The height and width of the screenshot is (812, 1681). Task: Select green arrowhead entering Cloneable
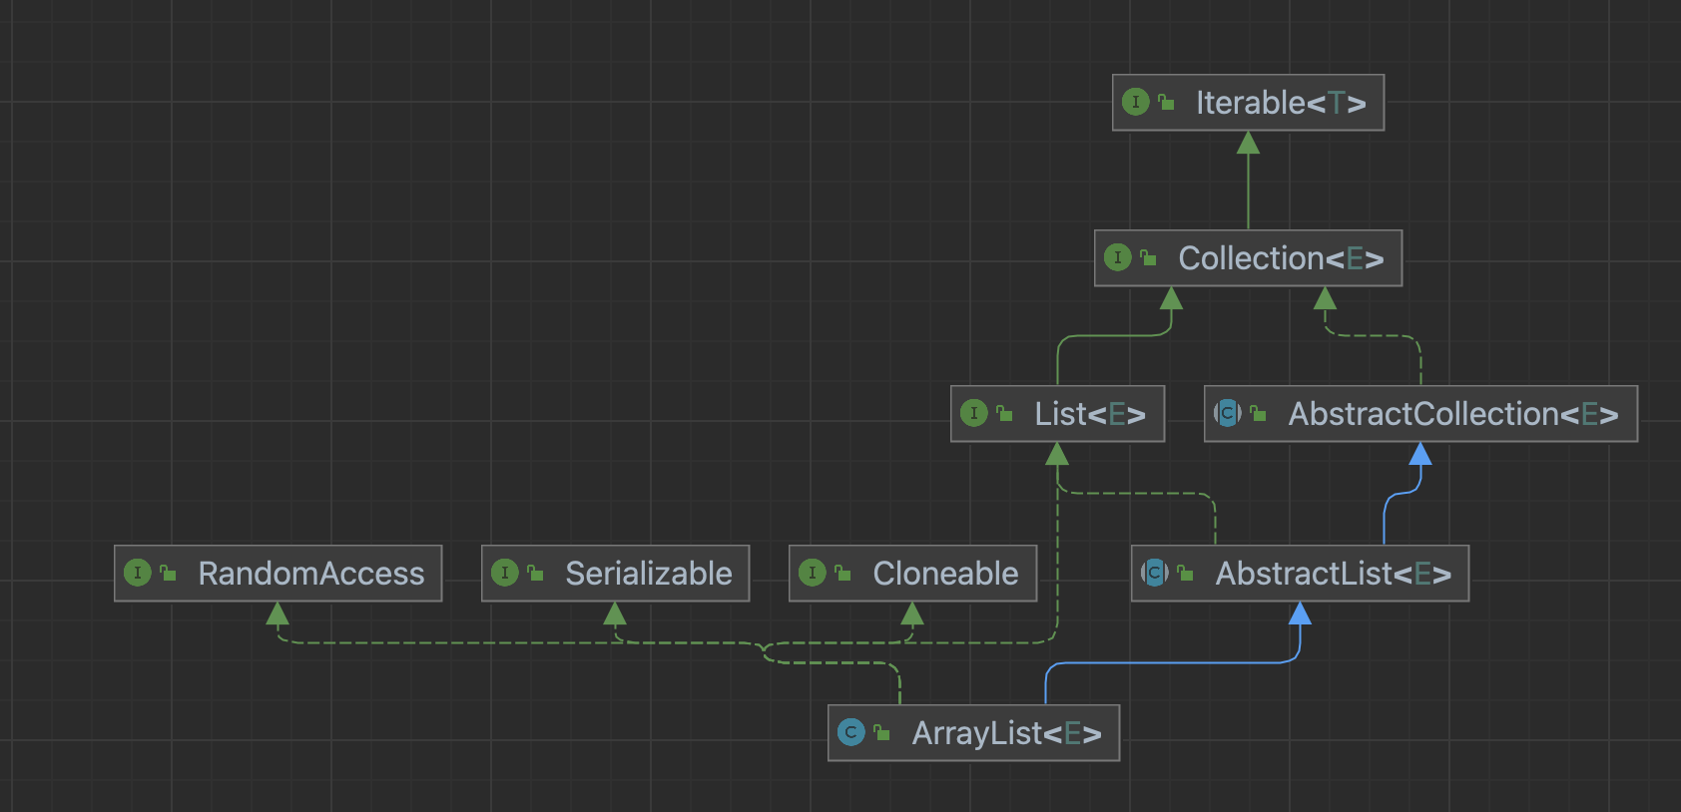click(x=912, y=613)
